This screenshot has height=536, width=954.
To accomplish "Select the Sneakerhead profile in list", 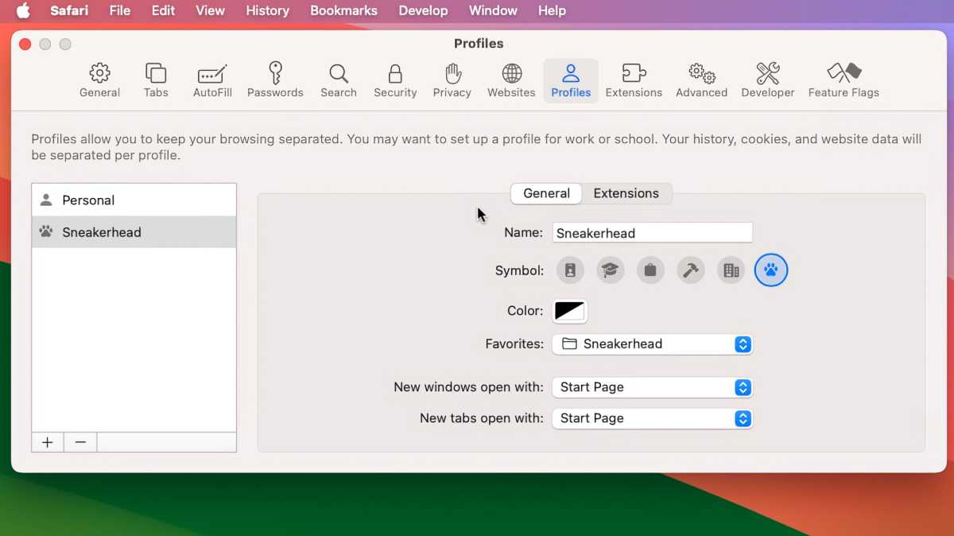I will coord(134,232).
